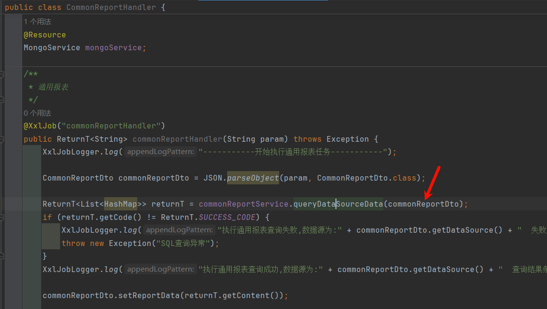Click the CommonReportHandler class name
This screenshot has height=309, width=547.
111,7
